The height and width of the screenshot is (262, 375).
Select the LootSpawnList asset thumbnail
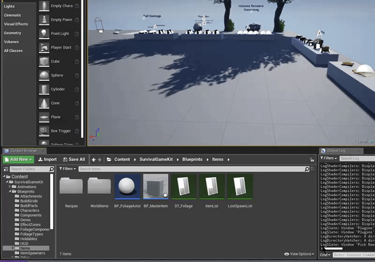tap(240, 187)
